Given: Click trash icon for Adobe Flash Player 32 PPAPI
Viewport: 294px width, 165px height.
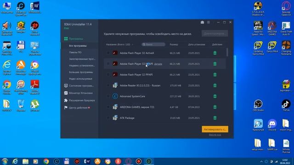Looking at the screenshot, I should click(x=215, y=75).
